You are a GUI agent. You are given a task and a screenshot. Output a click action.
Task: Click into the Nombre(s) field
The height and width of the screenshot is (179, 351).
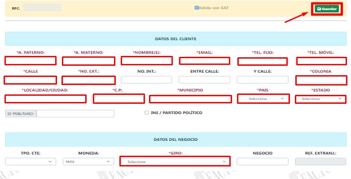147,61
